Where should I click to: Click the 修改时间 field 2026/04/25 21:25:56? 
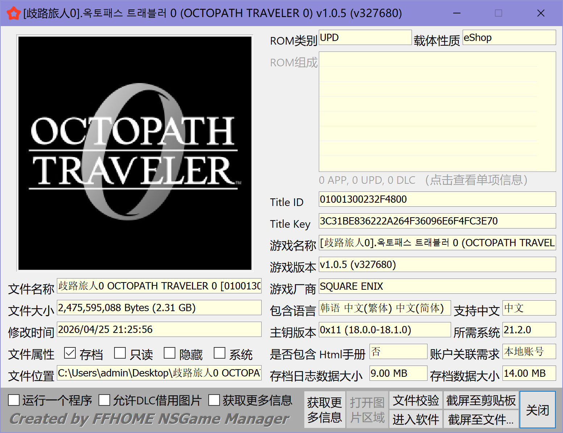pos(159,329)
